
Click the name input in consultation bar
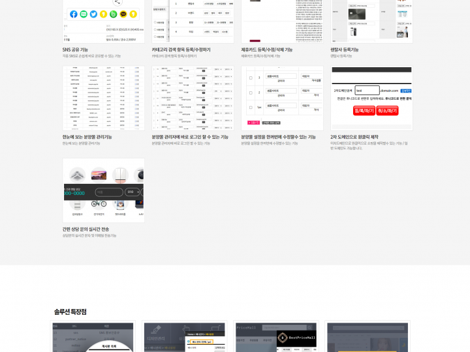pyautogui.click(x=107, y=192)
